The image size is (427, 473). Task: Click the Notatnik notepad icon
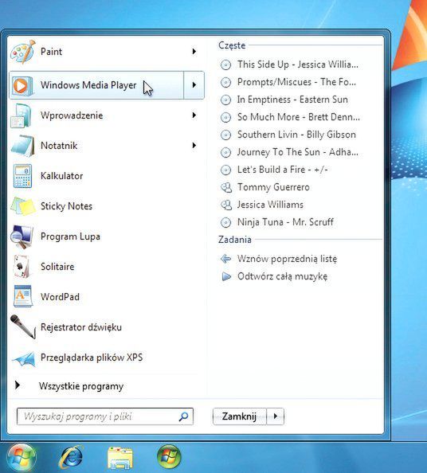tap(22, 146)
